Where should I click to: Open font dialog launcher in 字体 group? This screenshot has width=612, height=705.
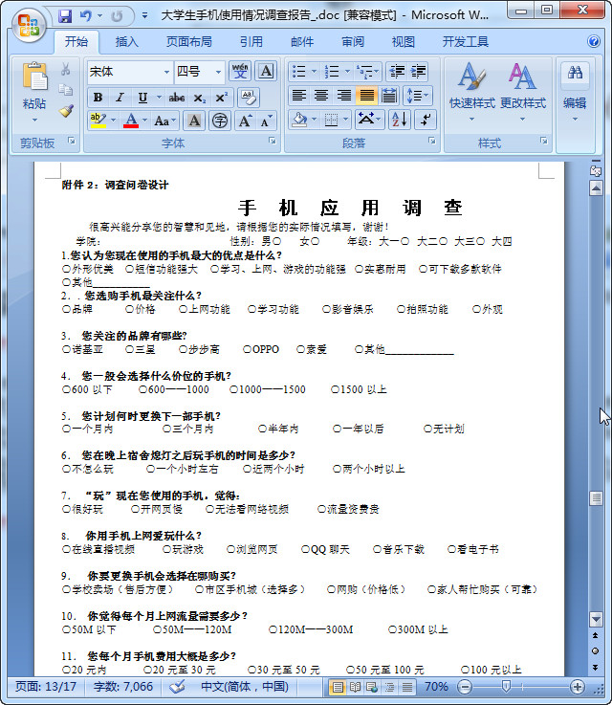click(x=273, y=142)
